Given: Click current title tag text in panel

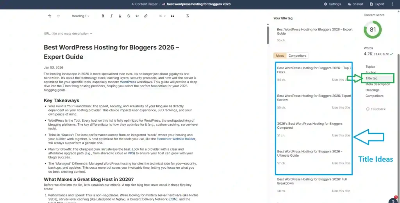Looking at the screenshot, I should [314, 31].
